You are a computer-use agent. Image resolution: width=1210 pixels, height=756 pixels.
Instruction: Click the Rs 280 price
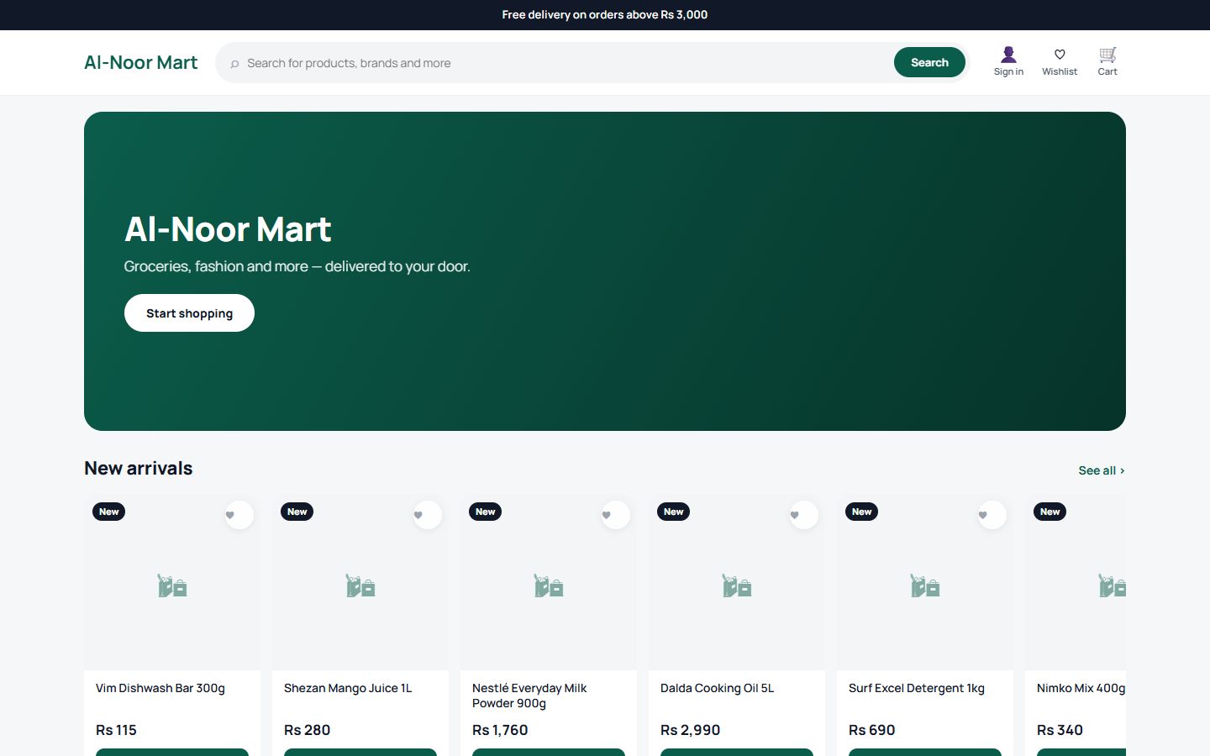pyautogui.click(x=308, y=730)
